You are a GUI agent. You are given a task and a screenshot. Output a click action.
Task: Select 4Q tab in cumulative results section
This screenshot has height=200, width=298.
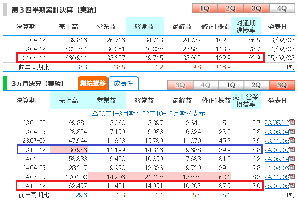point(282,8)
